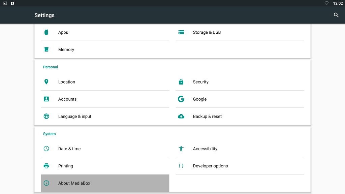The image size is (345, 194).
Task: Click the Wi-Fi status bar icon
Action: pos(326,3)
